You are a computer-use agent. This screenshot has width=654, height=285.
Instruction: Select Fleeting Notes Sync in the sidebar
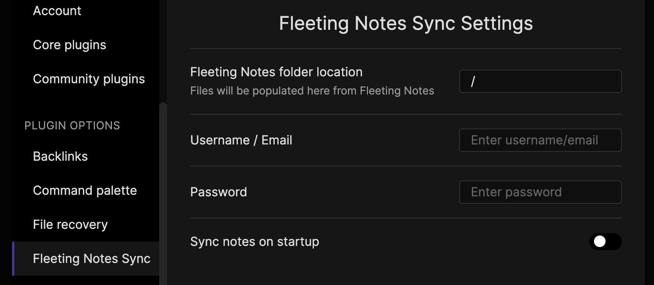pyautogui.click(x=91, y=259)
